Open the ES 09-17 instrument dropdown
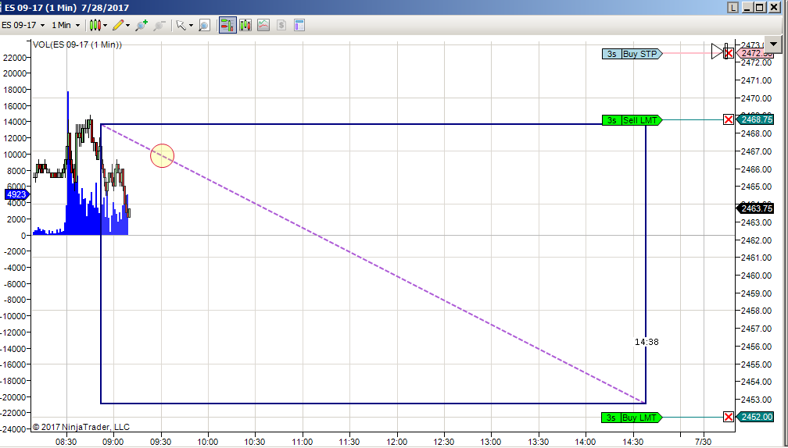Viewport: 788px width, 448px height. (x=23, y=25)
